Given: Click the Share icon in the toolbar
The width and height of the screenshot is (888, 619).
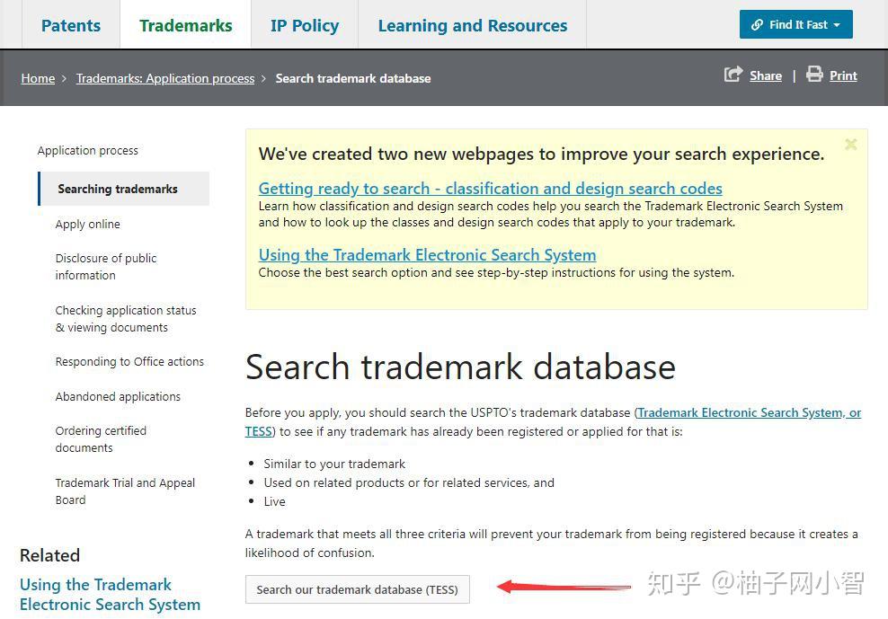Looking at the screenshot, I should pos(734,75).
